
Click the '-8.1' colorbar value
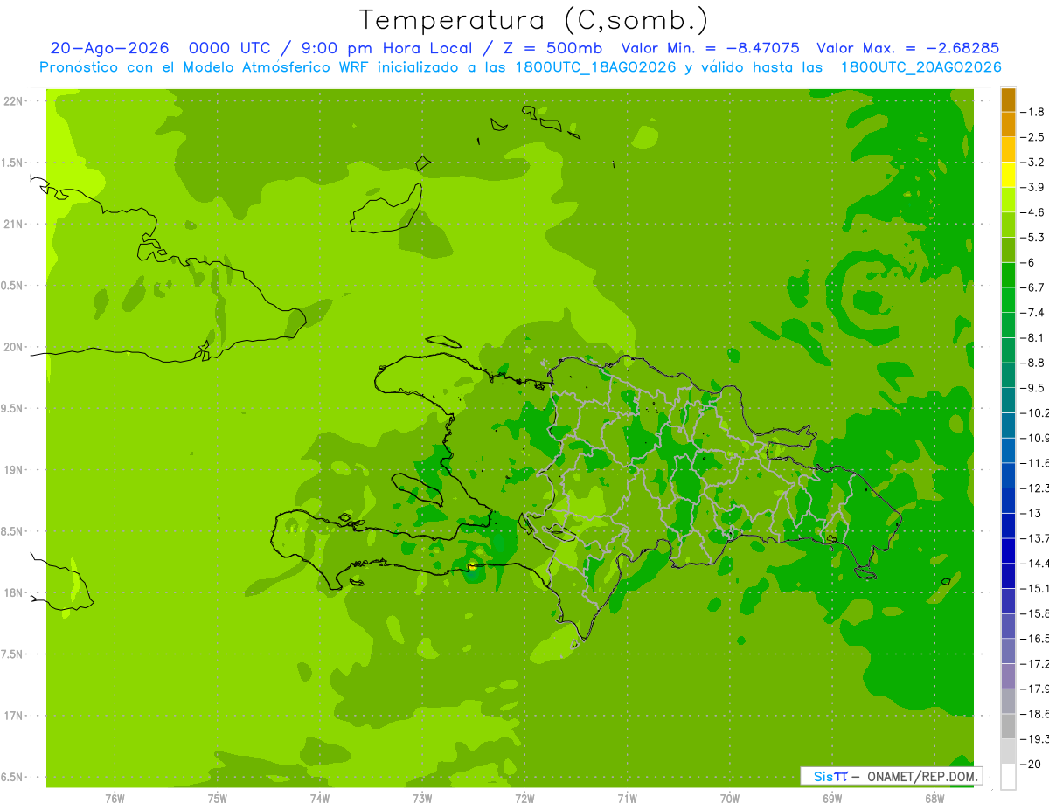pos(1032,337)
